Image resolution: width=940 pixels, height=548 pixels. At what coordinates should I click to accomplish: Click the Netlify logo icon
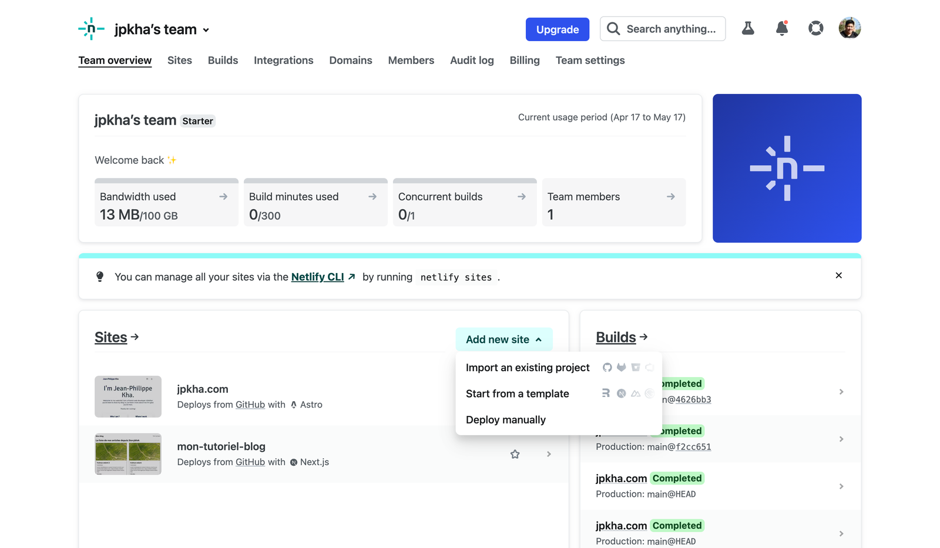click(x=91, y=29)
